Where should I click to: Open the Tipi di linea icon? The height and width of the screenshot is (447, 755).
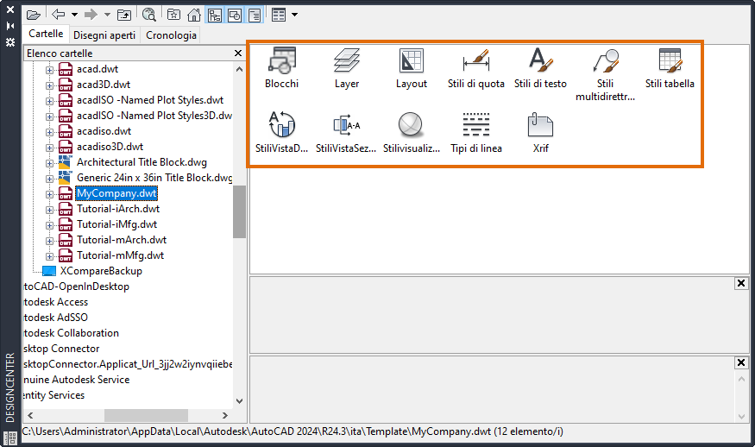pos(475,133)
